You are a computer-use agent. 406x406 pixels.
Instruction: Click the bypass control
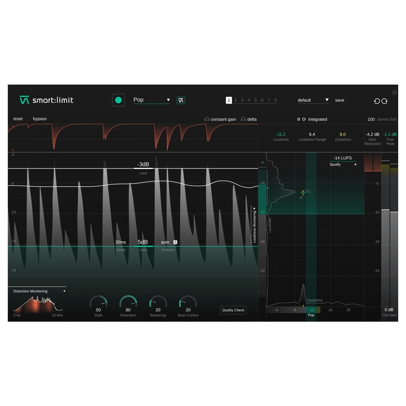coord(40,119)
